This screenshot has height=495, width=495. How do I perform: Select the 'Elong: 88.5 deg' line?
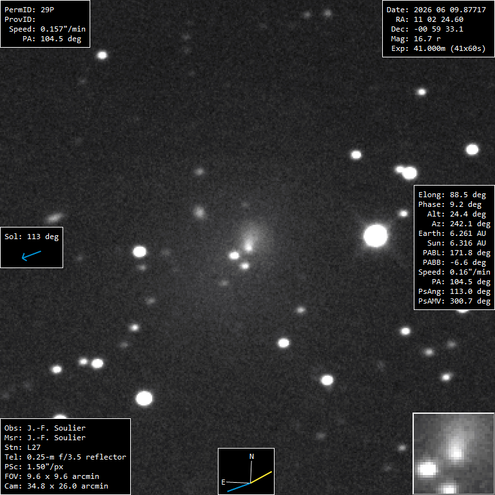tap(452, 195)
